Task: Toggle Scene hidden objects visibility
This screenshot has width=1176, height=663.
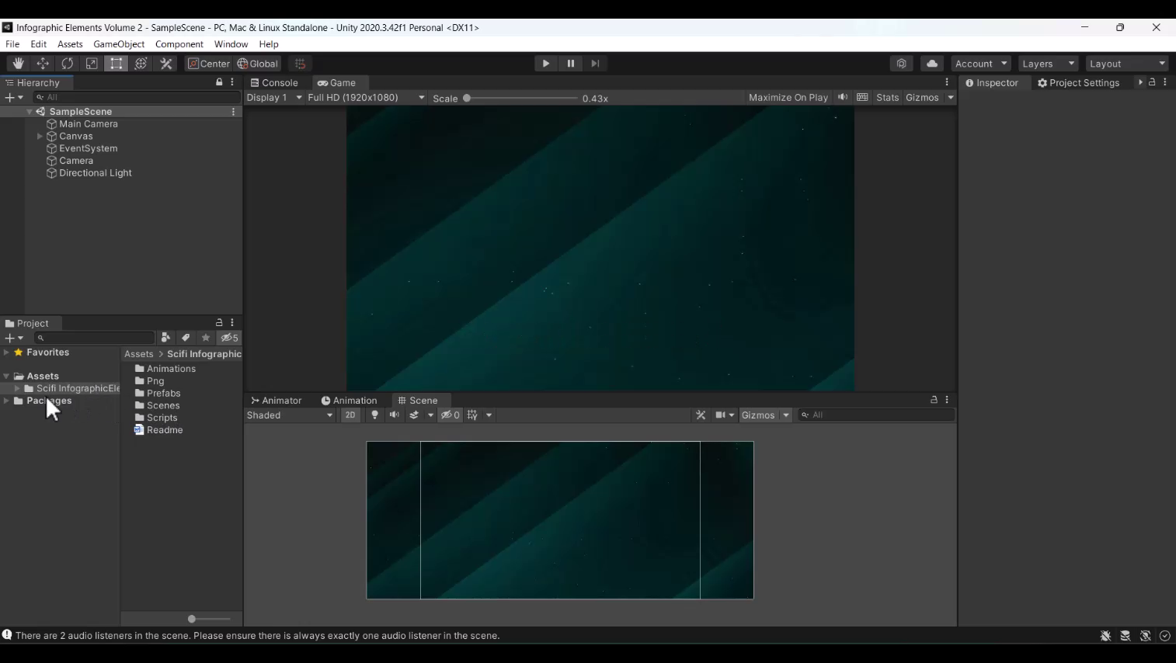Action: point(451,415)
